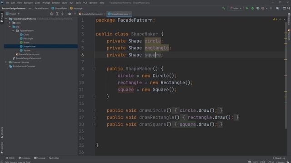
Task: Click the 4 spaces indent indicator
Action: 280,162
